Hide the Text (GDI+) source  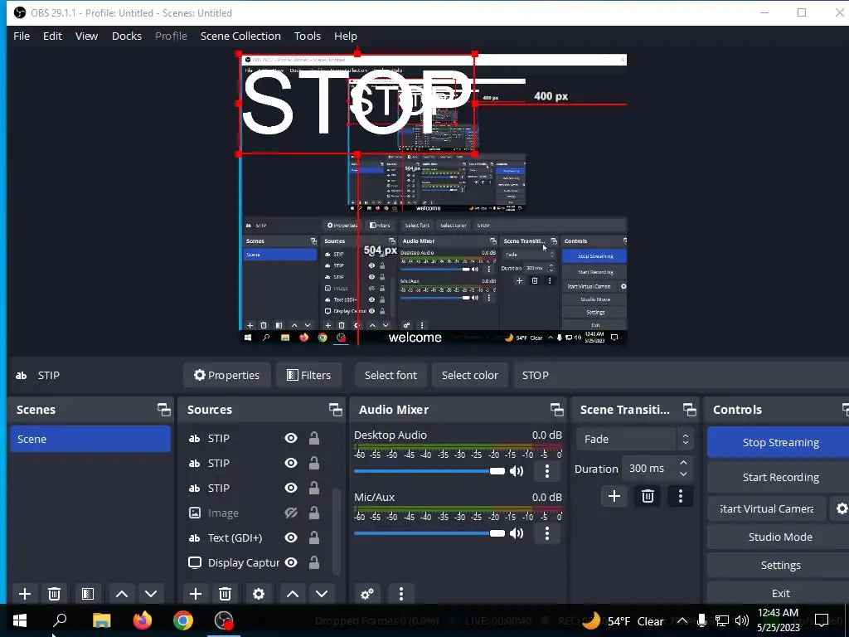291,537
